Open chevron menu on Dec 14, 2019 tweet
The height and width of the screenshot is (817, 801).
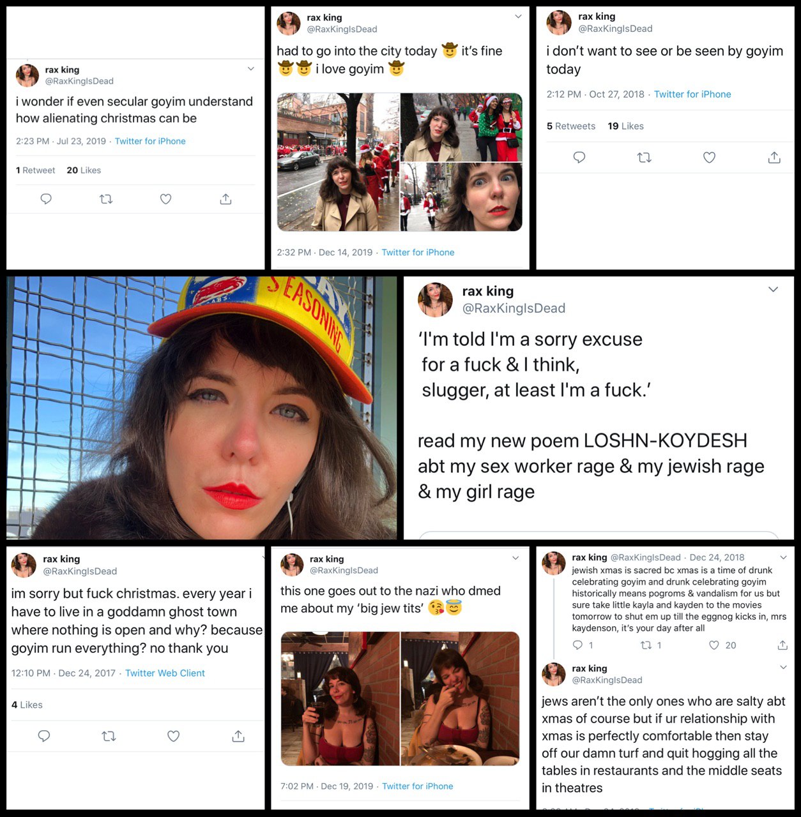[x=518, y=17]
